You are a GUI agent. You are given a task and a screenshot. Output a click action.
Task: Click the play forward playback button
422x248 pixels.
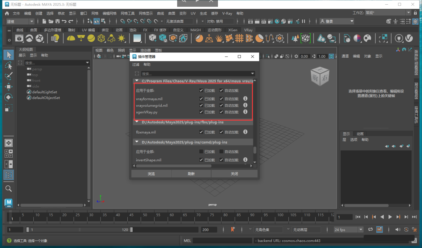click(390, 217)
